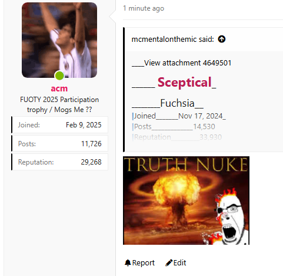Click the green online status dot
Viewport: 283px width, 276px height.
point(59,75)
